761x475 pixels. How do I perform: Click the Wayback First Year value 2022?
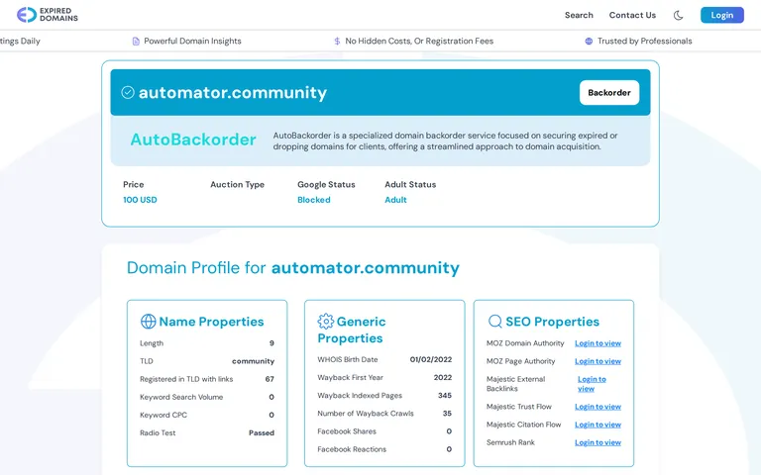(443, 378)
